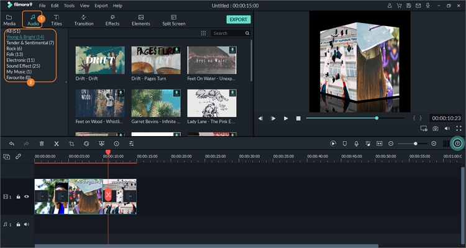Collapse the audio category side panel

click(x=66, y=82)
